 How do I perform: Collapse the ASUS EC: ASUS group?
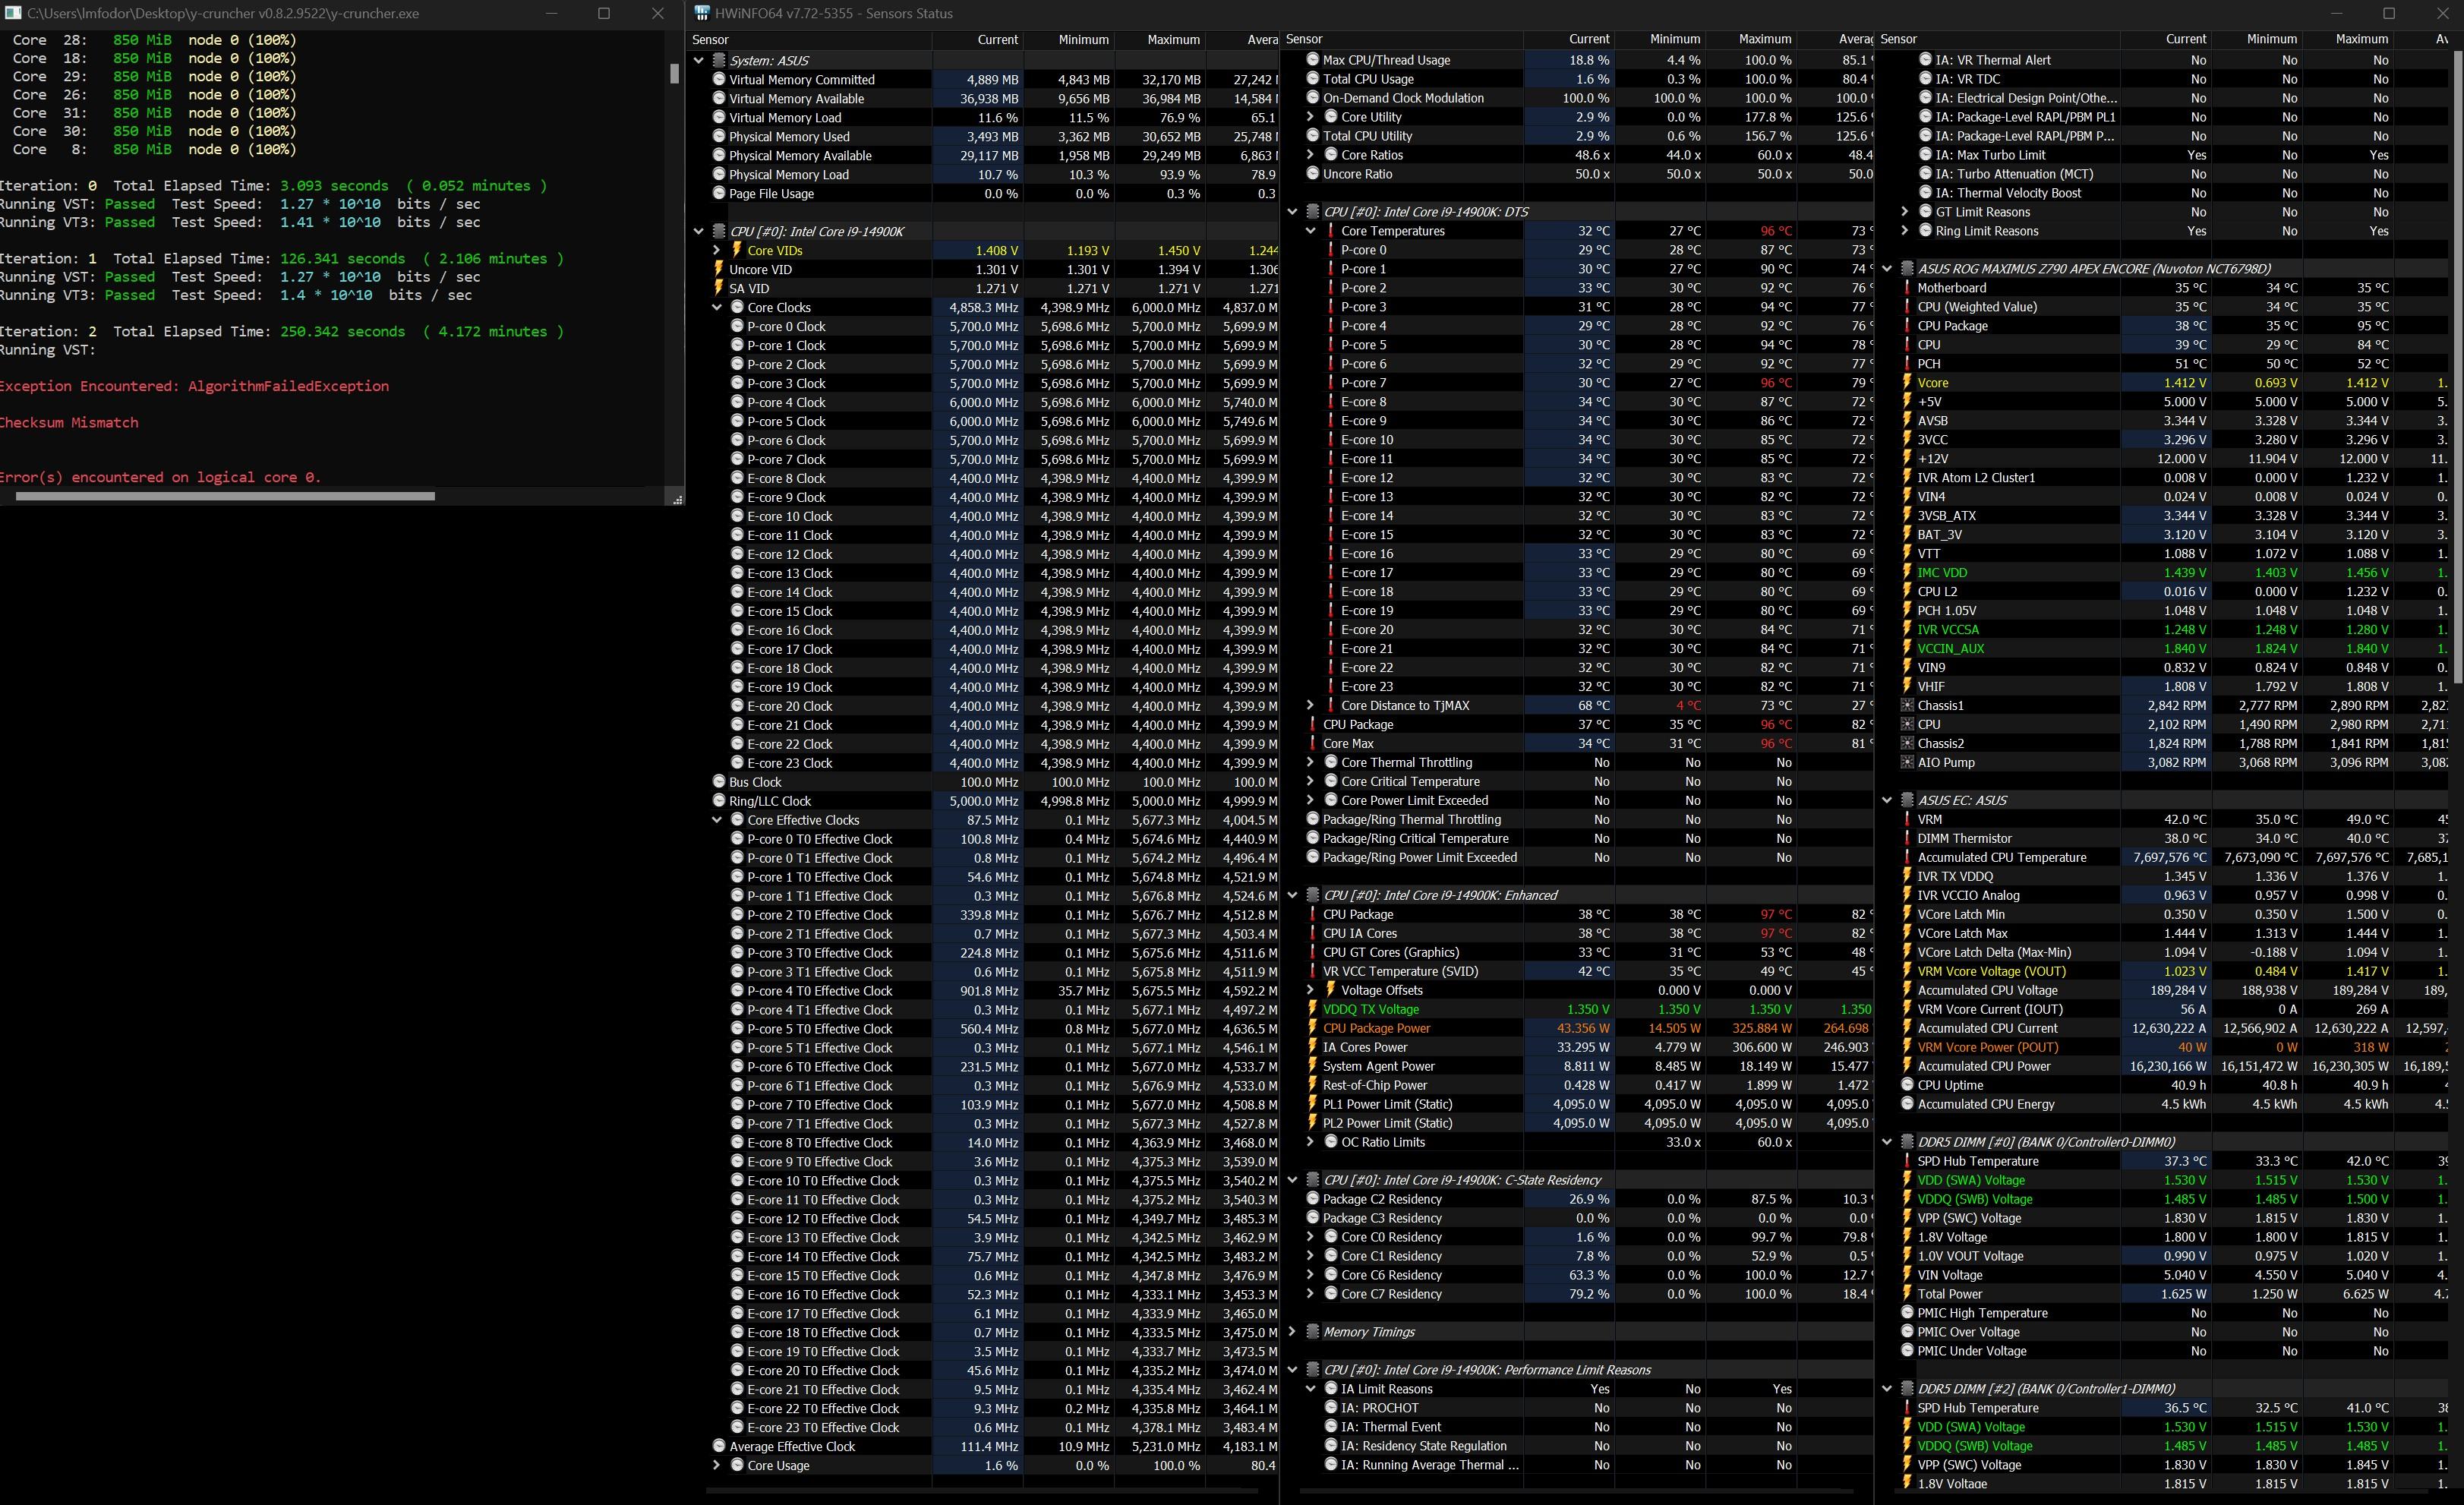click(x=1887, y=801)
